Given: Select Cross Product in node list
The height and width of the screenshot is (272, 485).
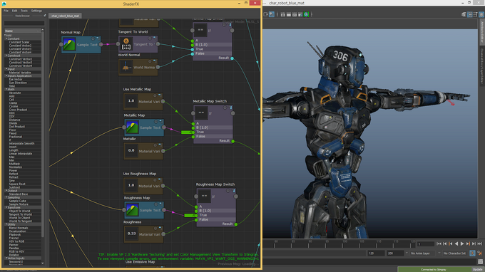Looking at the screenshot, I should click(18, 110).
